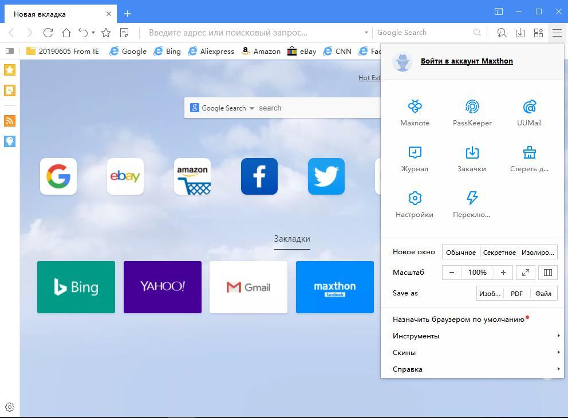The width and height of the screenshot is (568, 418).
Task: Go to home page icon
Action: (66, 33)
